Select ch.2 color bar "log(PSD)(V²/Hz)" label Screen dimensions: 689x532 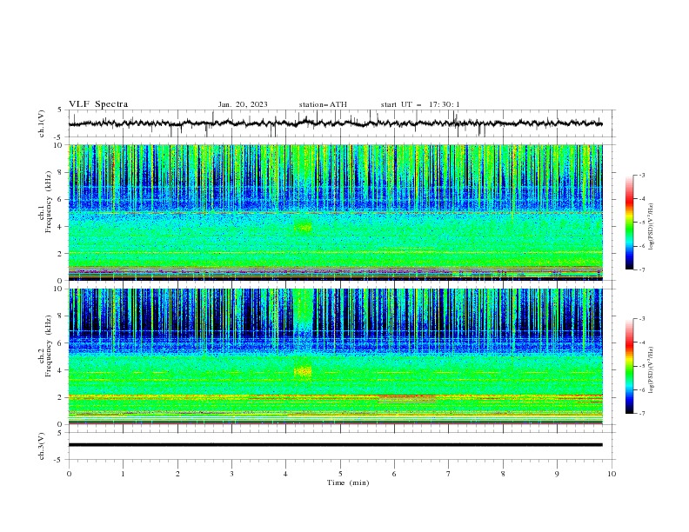pyautogui.click(x=652, y=370)
